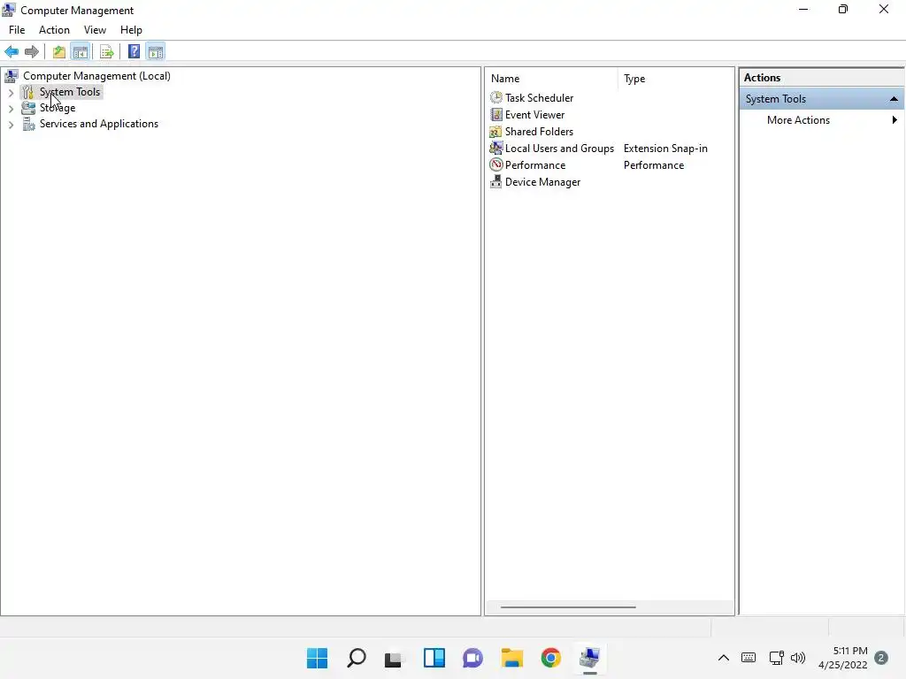The width and height of the screenshot is (906, 679).
Task: Open taskbar Search magnifier
Action: [356, 658]
